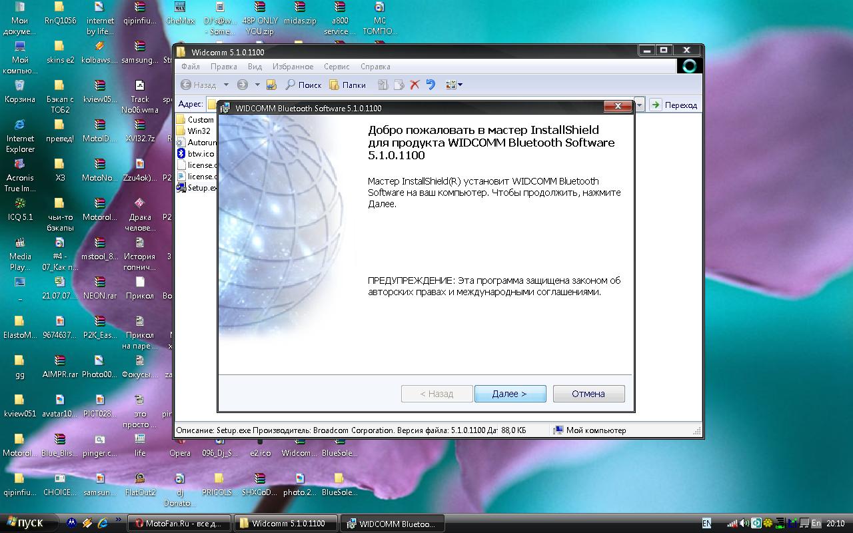The width and height of the screenshot is (853, 533).
Task: Click the volume speaker icon in the tray
Action: pos(744,524)
